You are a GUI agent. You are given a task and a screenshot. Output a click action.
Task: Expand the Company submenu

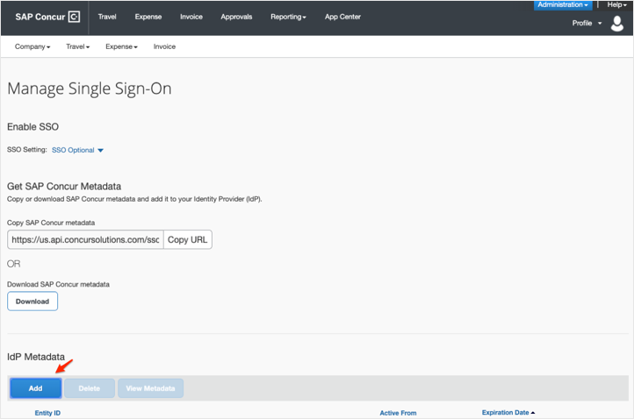32,46
